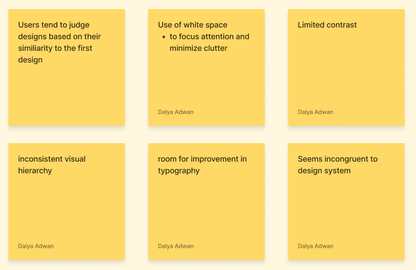Image resolution: width=416 pixels, height=270 pixels.
Task: Click the 'Use of white space' heading text
Action: pyautogui.click(x=193, y=25)
